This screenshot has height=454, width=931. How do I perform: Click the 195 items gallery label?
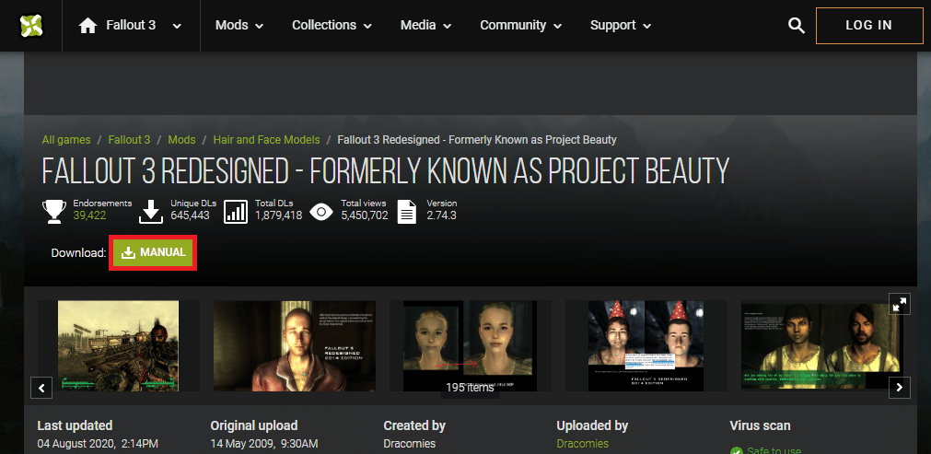(x=470, y=388)
